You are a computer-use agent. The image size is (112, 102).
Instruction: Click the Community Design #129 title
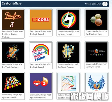[96, 31]
